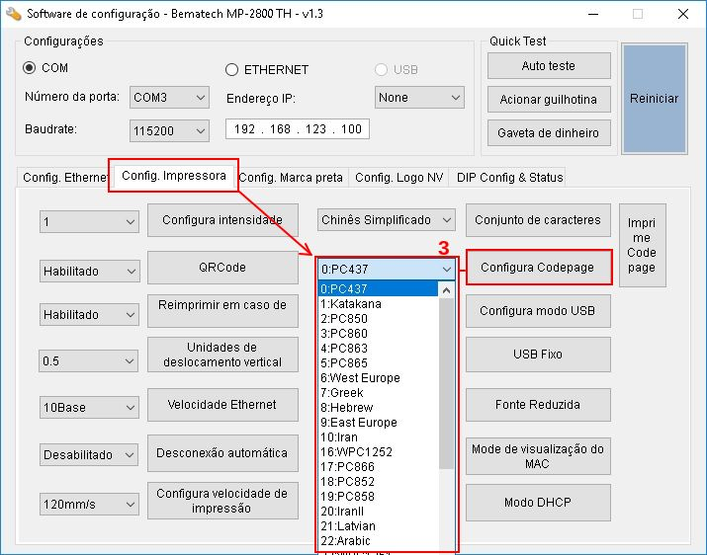Click the Configura intensidade button
The height and width of the screenshot is (555, 707).
pos(222,220)
